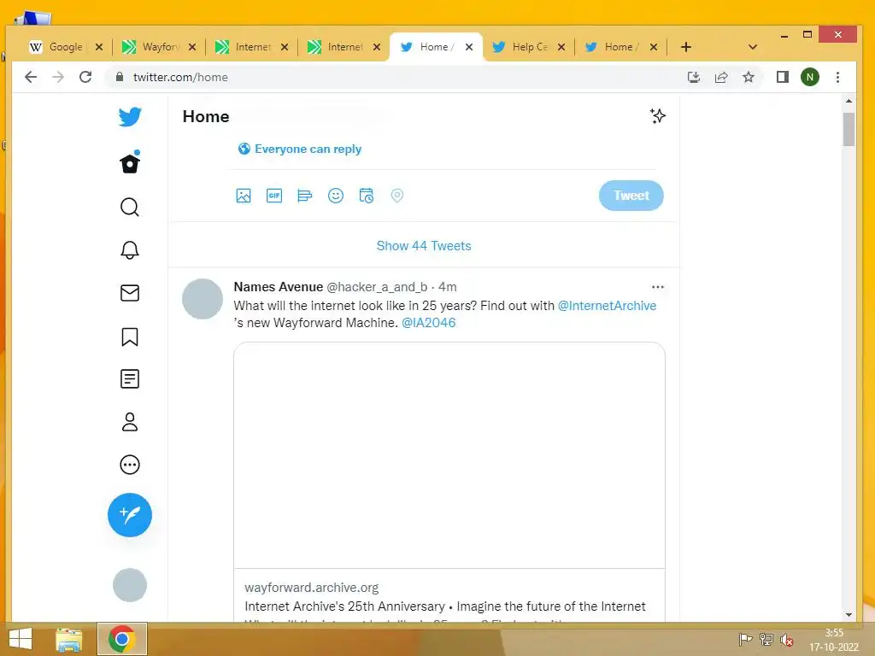Viewport: 875px width, 656px height.
Task: Click Show 44 Tweets
Action: [424, 246]
